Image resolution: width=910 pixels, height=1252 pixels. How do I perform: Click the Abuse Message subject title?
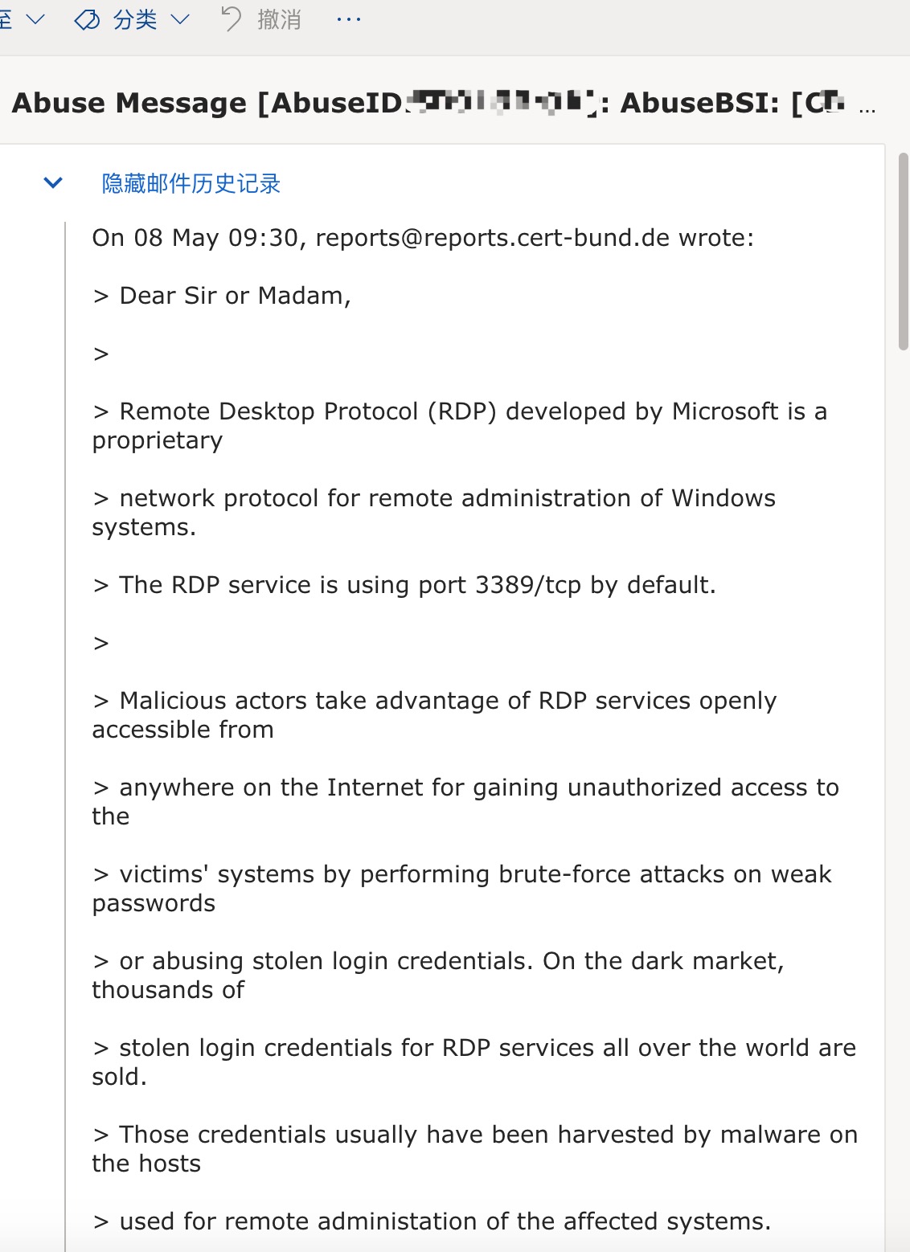point(129,103)
